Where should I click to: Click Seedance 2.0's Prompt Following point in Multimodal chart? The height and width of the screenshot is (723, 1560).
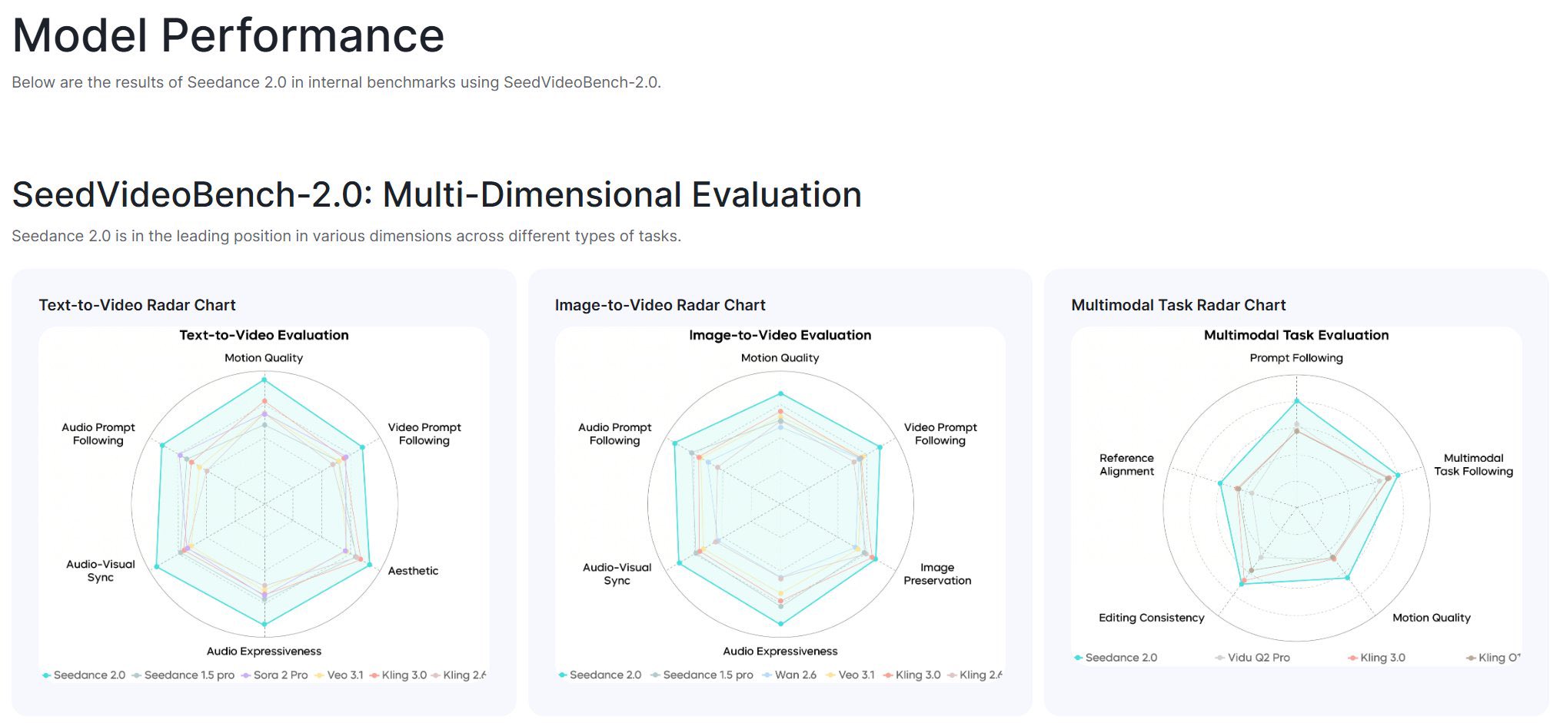pos(1296,400)
